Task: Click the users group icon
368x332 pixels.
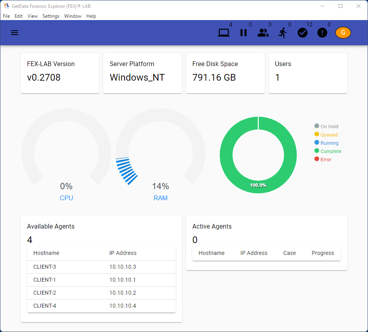Action: [x=263, y=33]
